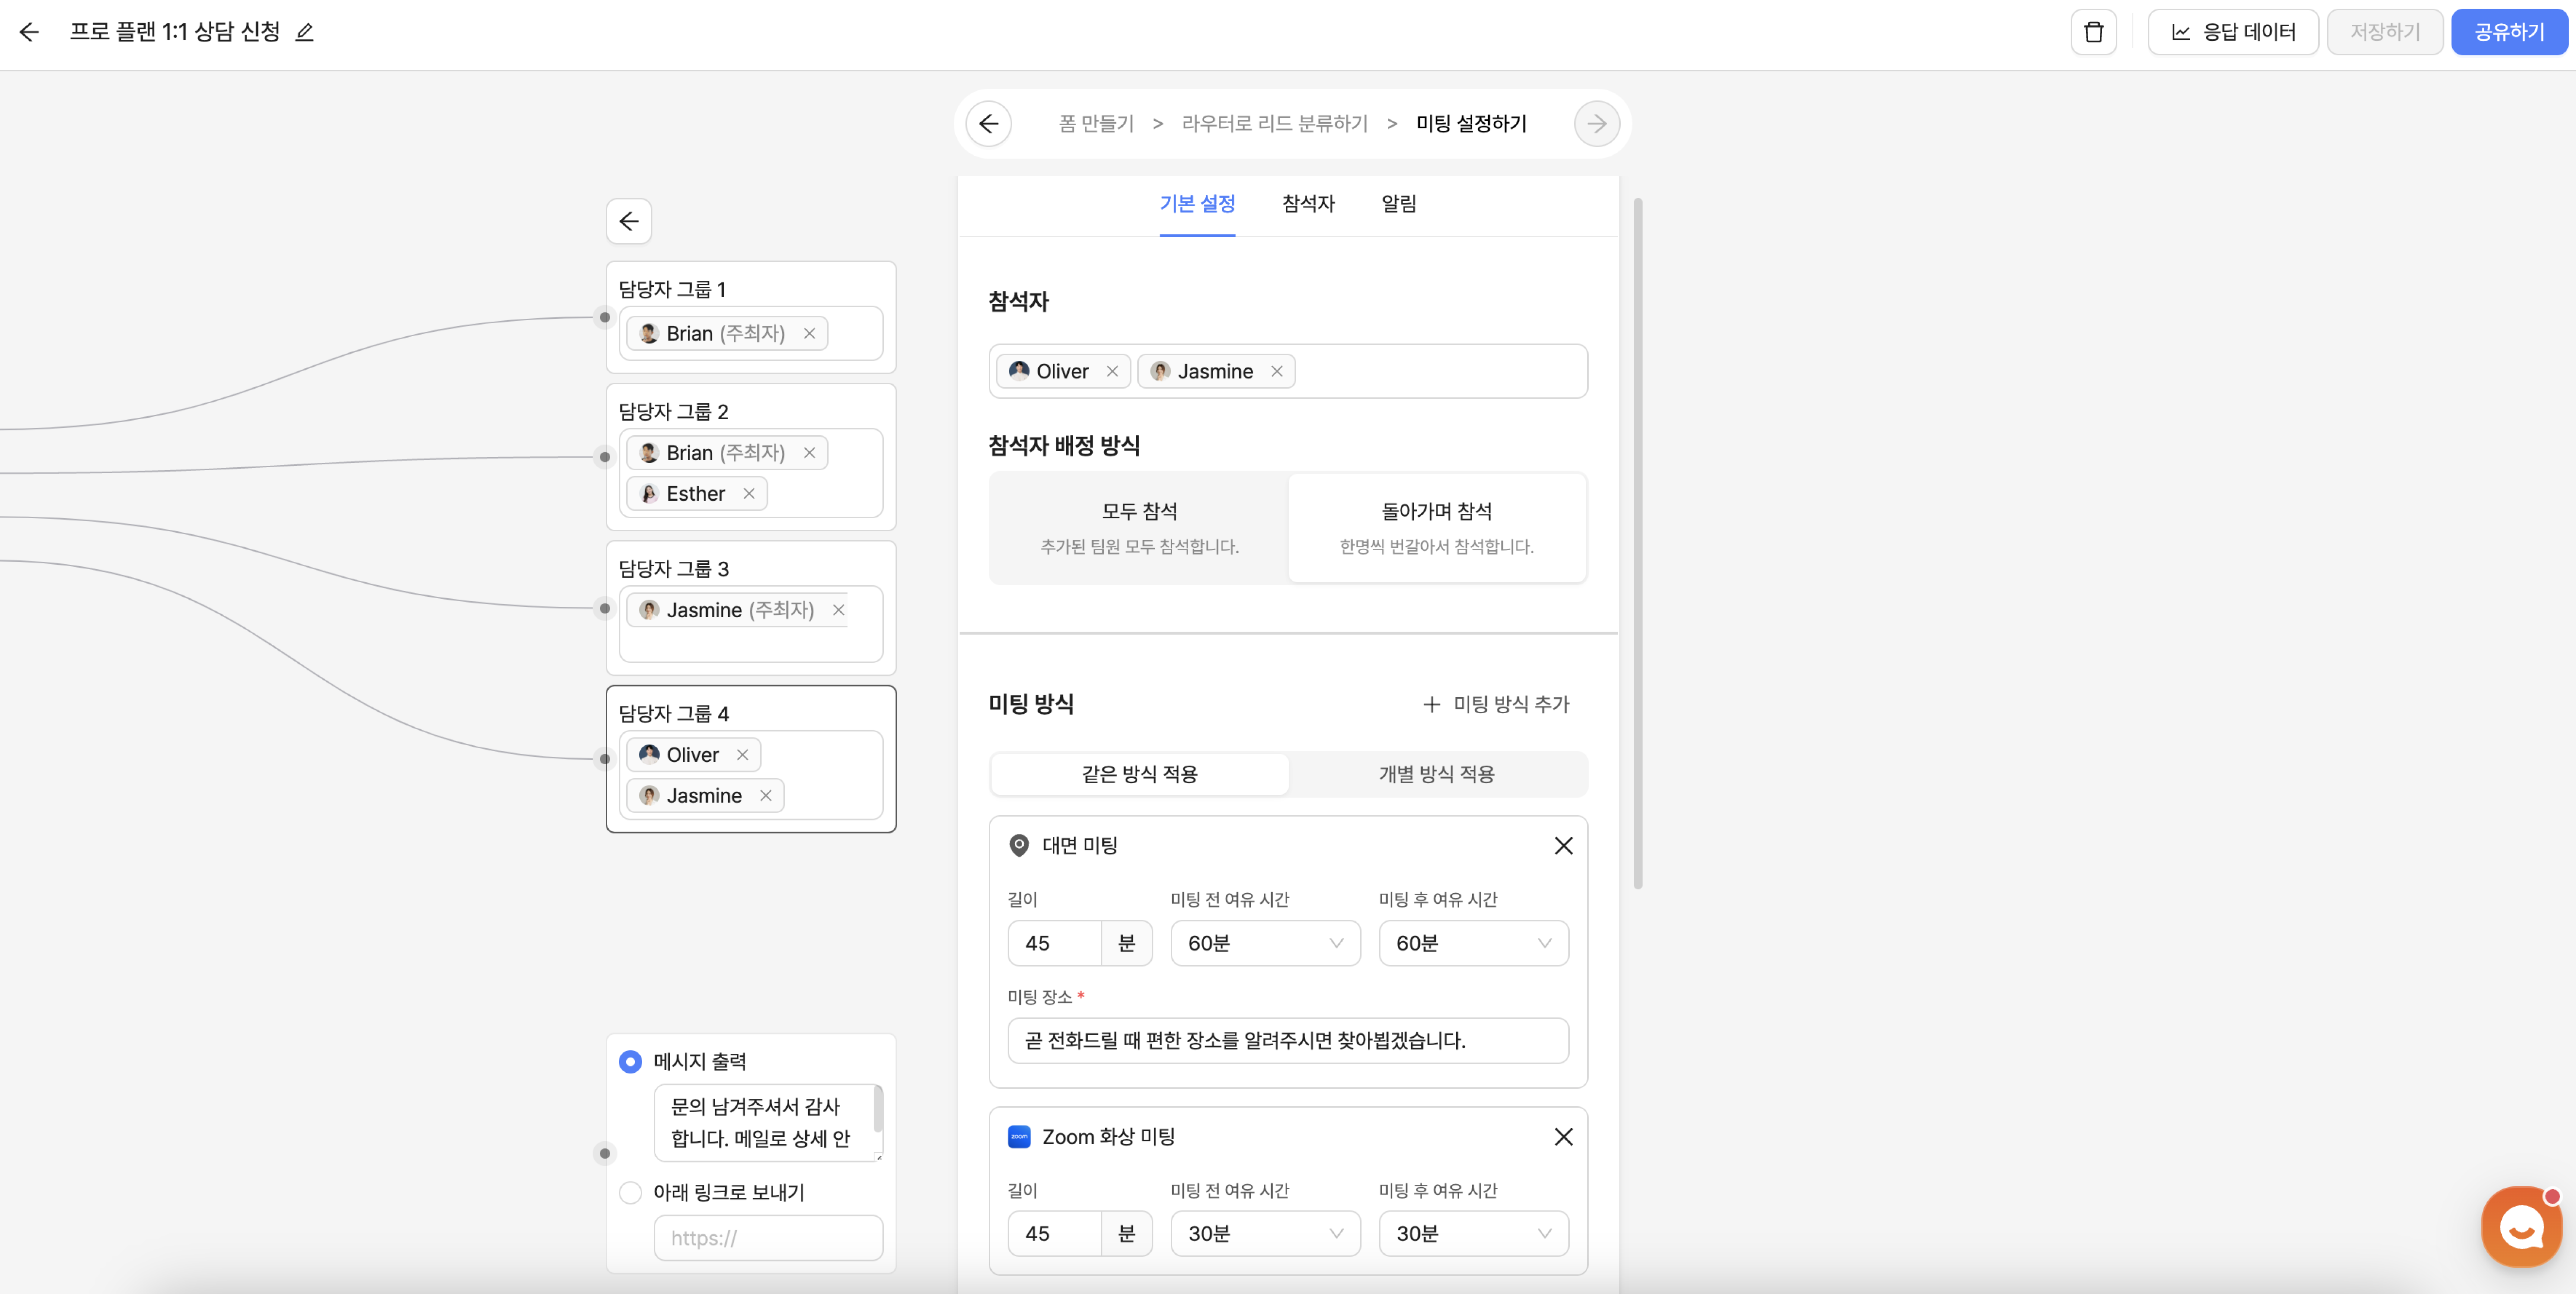
Task: Open 미팅 후 여유 시간 dropdown for 대면 미팅
Action: (1473, 943)
